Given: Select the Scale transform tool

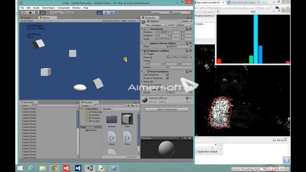Looking at the screenshot, I should 43,13.
